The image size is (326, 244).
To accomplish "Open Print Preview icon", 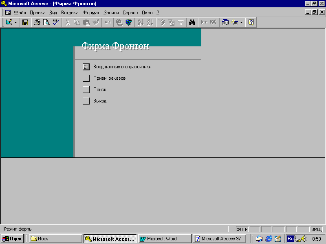I will pos(46,22).
